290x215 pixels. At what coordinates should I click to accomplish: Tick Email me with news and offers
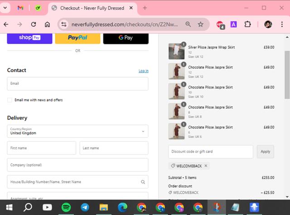point(10,100)
